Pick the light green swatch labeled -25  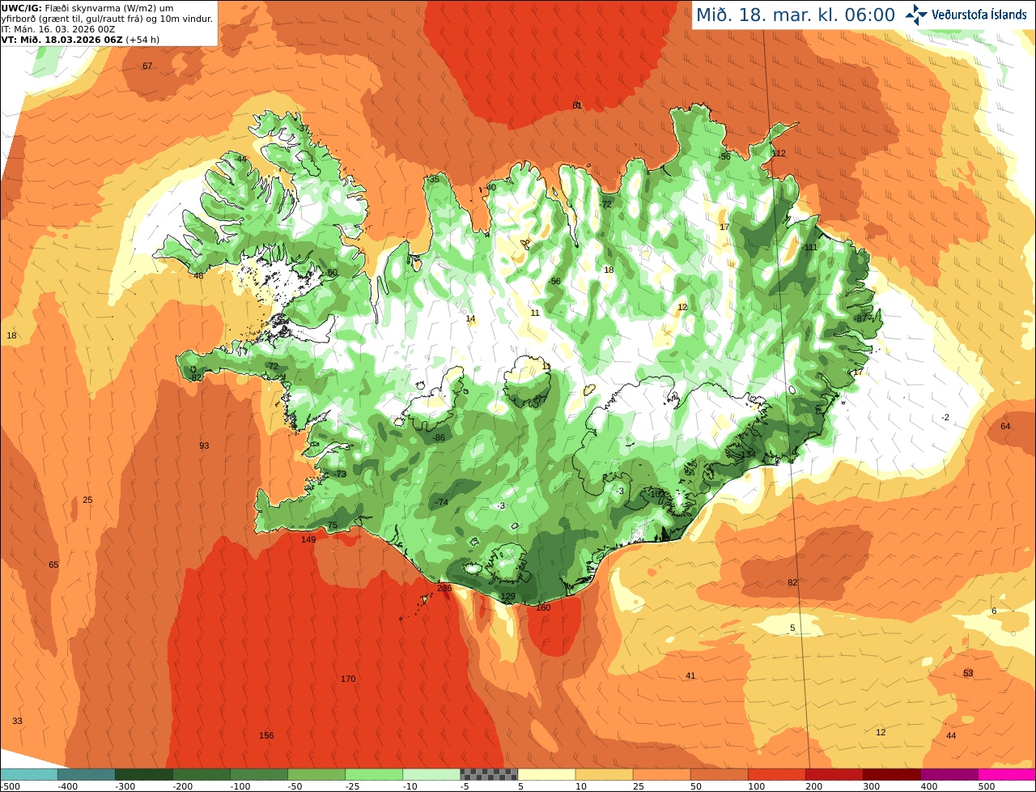[x=374, y=774]
